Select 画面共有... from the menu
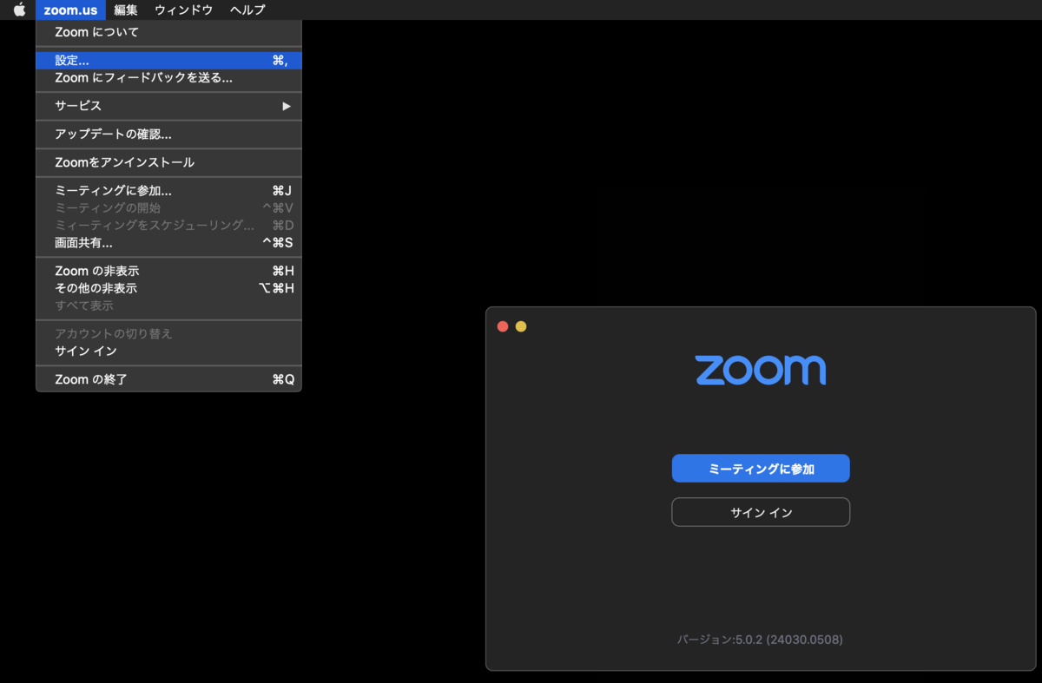 (x=168, y=243)
